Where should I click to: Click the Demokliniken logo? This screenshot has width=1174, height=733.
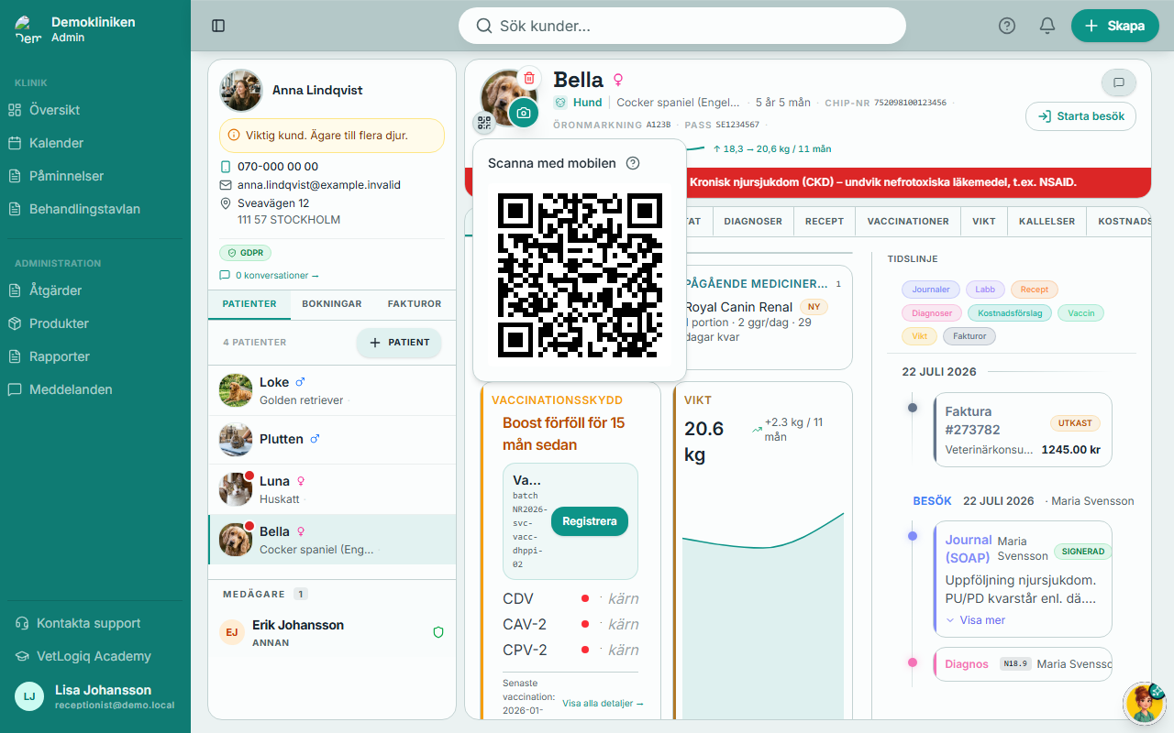point(28,29)
